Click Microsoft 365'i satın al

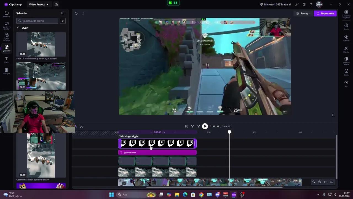pyautogui.click(x=275, y=4)
